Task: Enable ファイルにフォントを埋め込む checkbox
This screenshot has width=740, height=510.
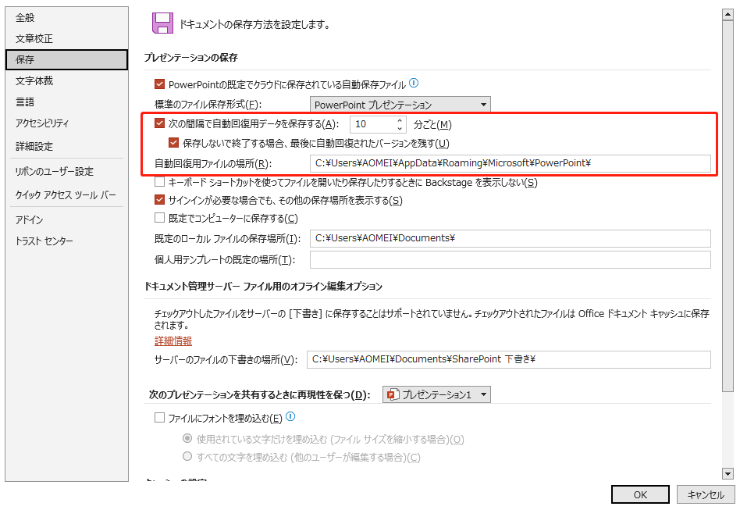Action: tap(159, 417)
